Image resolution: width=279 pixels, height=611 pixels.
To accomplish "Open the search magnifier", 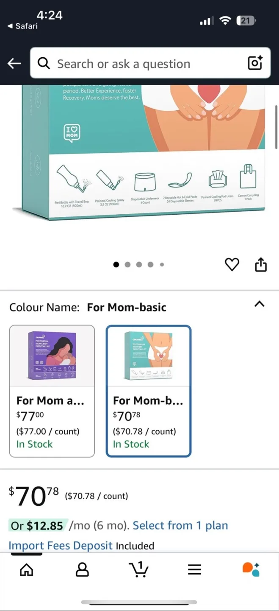I will (x=44, y=63).
